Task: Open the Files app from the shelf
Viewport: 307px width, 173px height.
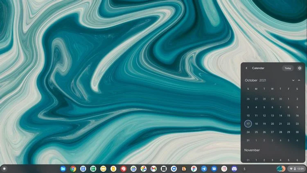Action: click(63, 168)
